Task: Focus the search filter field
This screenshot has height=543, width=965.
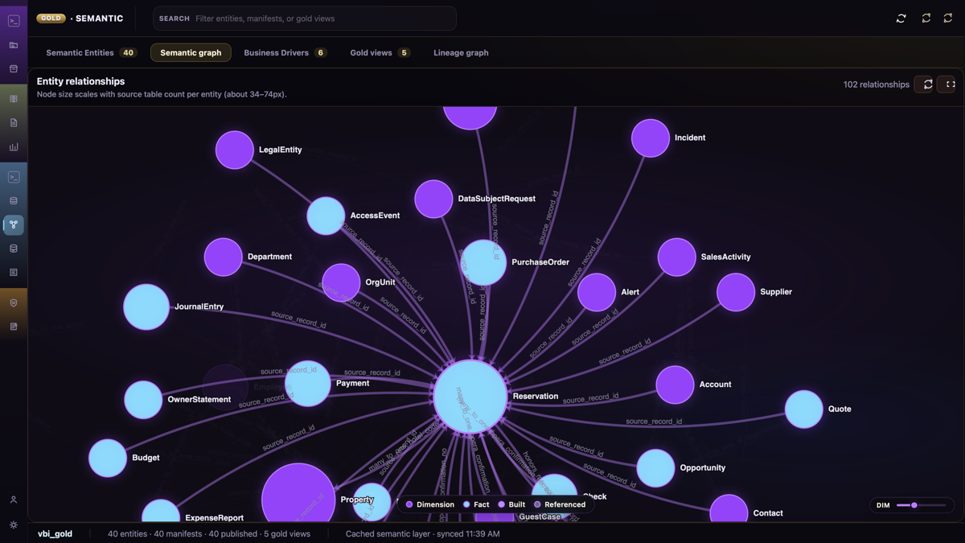Action: click(x=305, y=19)
